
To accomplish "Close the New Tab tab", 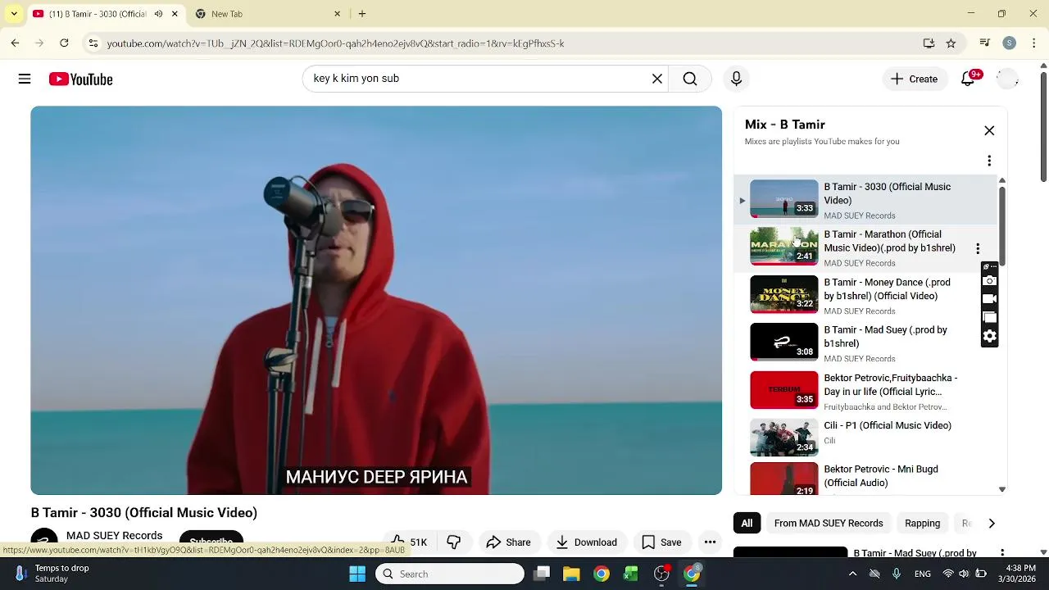I will tap(337, 14).
